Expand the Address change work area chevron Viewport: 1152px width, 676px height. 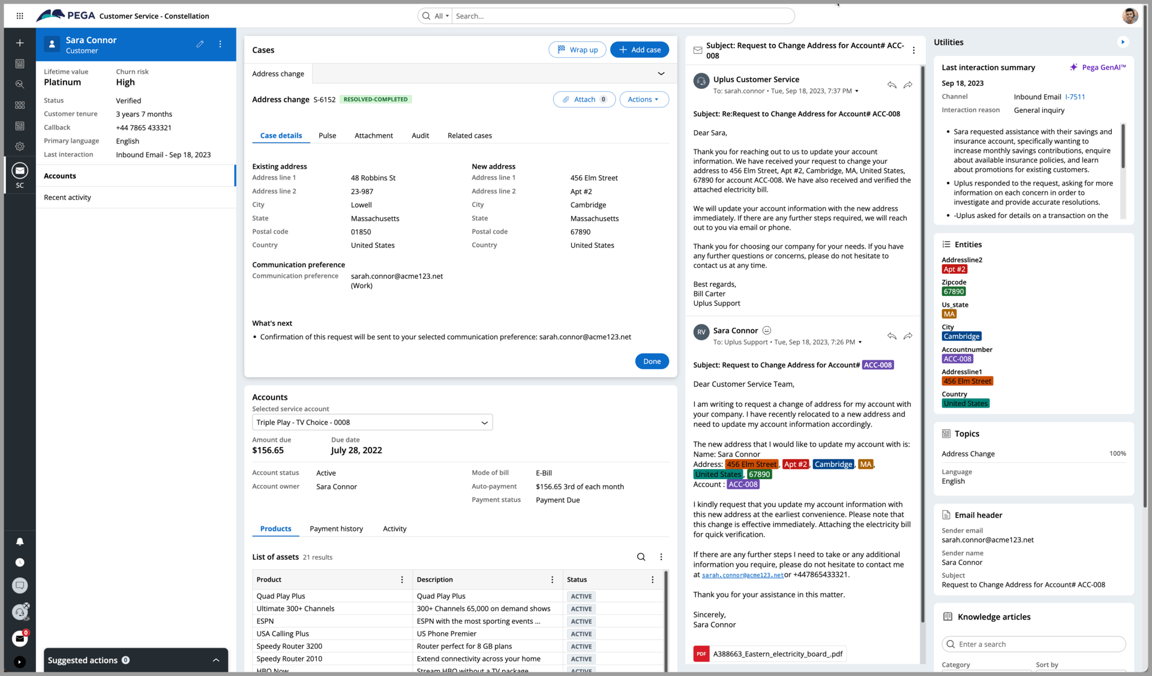661,73
